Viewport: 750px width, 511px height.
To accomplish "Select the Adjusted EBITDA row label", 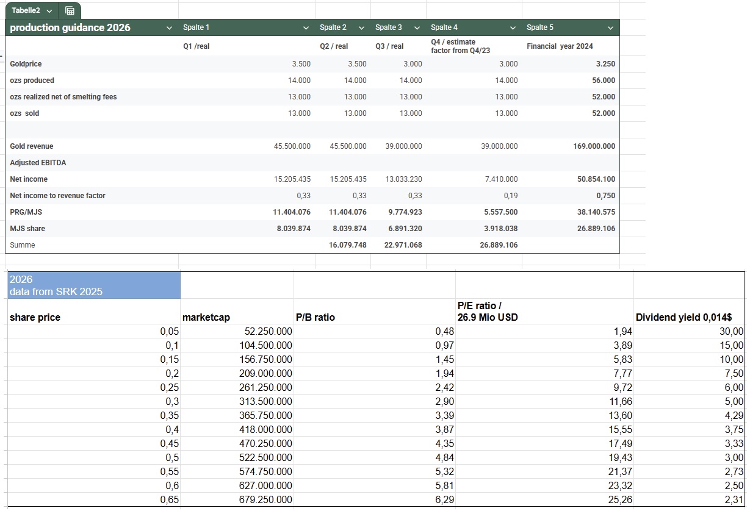I will (38, 163).
